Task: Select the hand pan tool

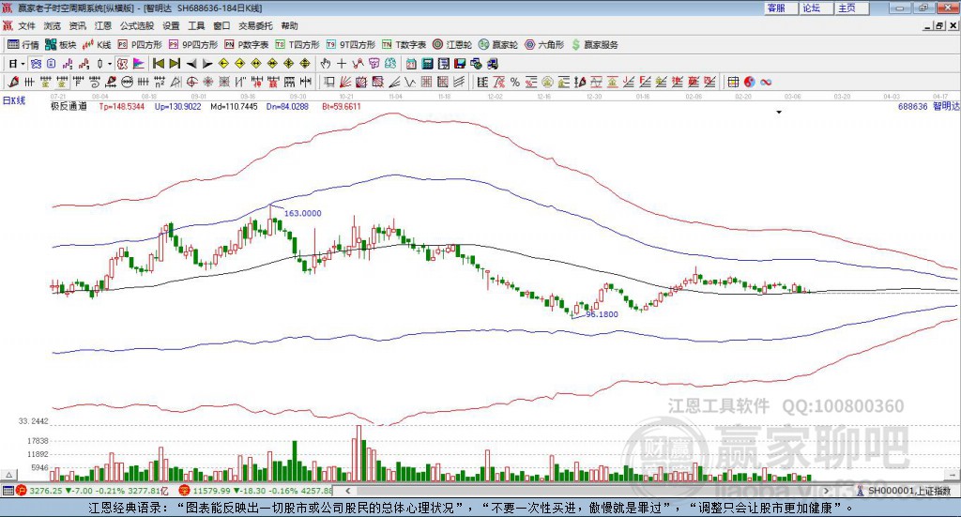Action: tap(326, 64)
